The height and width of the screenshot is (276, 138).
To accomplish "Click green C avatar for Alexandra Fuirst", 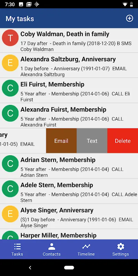I will [10, 114].
